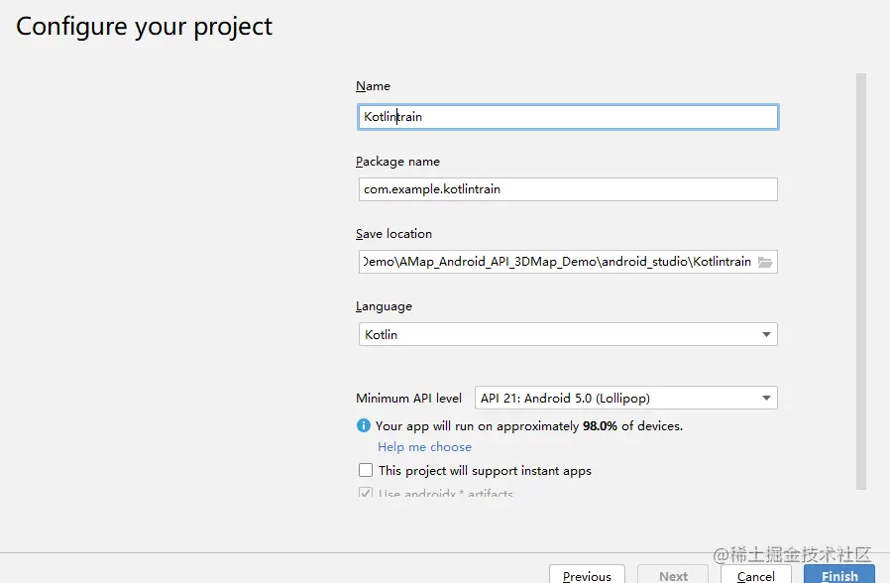This screenshot has width=890, height=583.
Task: Click the Cancel button
Action: (x=755, y=575)
